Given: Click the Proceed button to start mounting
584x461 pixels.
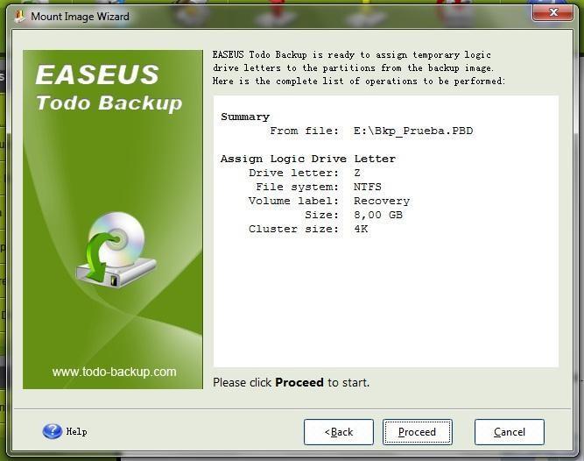Looking at the screenshot, I should (417, 431).
